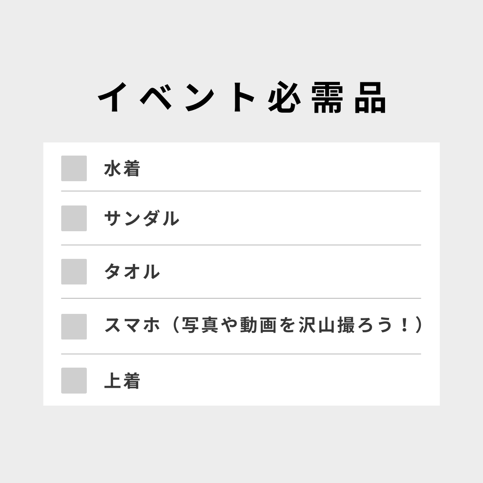Click the イベント part of the heading
Image resolution: width=483 pixels, height=483 pixels.
pyautogui.click(x=176, y=97)
